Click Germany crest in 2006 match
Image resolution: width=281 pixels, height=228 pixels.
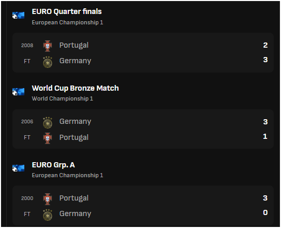pos(48,123)
